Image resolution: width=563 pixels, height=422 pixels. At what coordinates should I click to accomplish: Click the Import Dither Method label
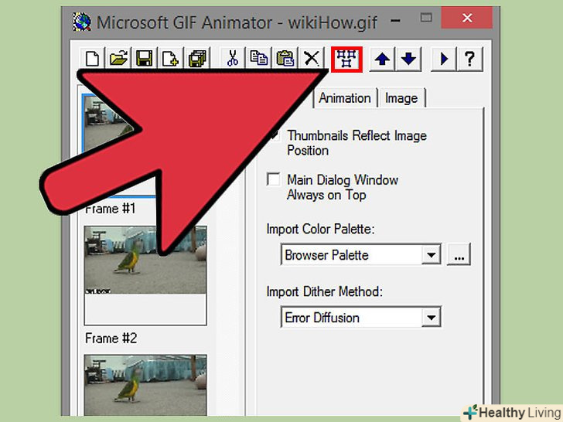[x=325, y=291]
